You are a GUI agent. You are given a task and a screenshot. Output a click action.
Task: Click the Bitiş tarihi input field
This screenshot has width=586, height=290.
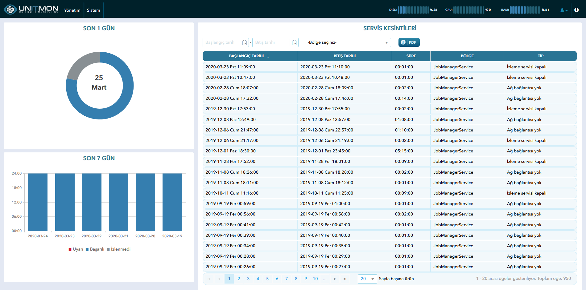click(272, 42)
